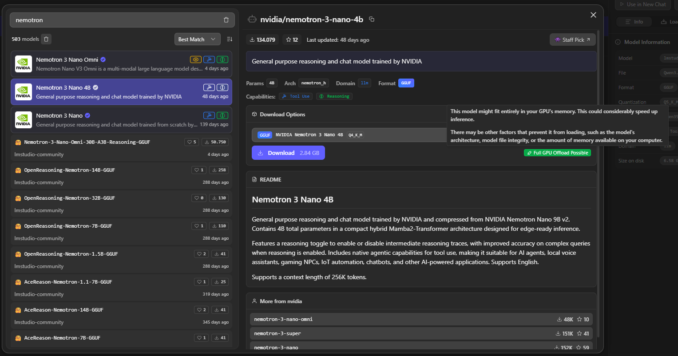
Task: Select the AceReason-Nemotron-7B-GGUF name
Action: [62, 338]
